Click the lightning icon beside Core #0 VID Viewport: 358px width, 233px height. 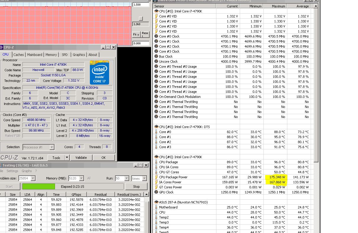156,16
